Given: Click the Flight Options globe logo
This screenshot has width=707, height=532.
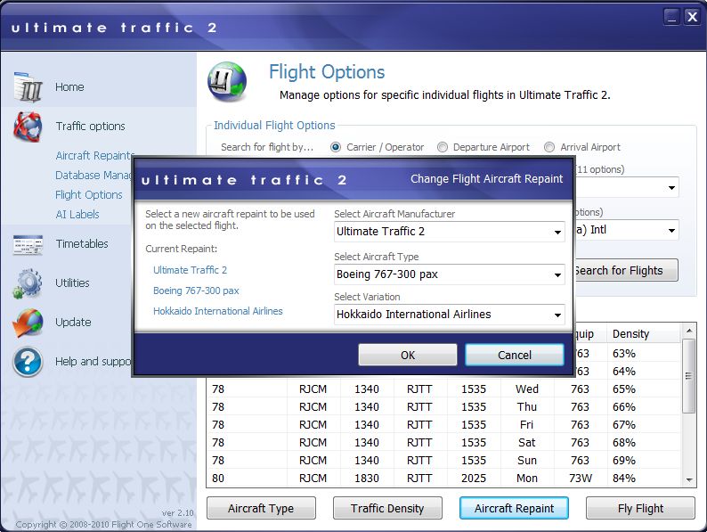Looking at the screenshot, I should click(x=227, y=82).
